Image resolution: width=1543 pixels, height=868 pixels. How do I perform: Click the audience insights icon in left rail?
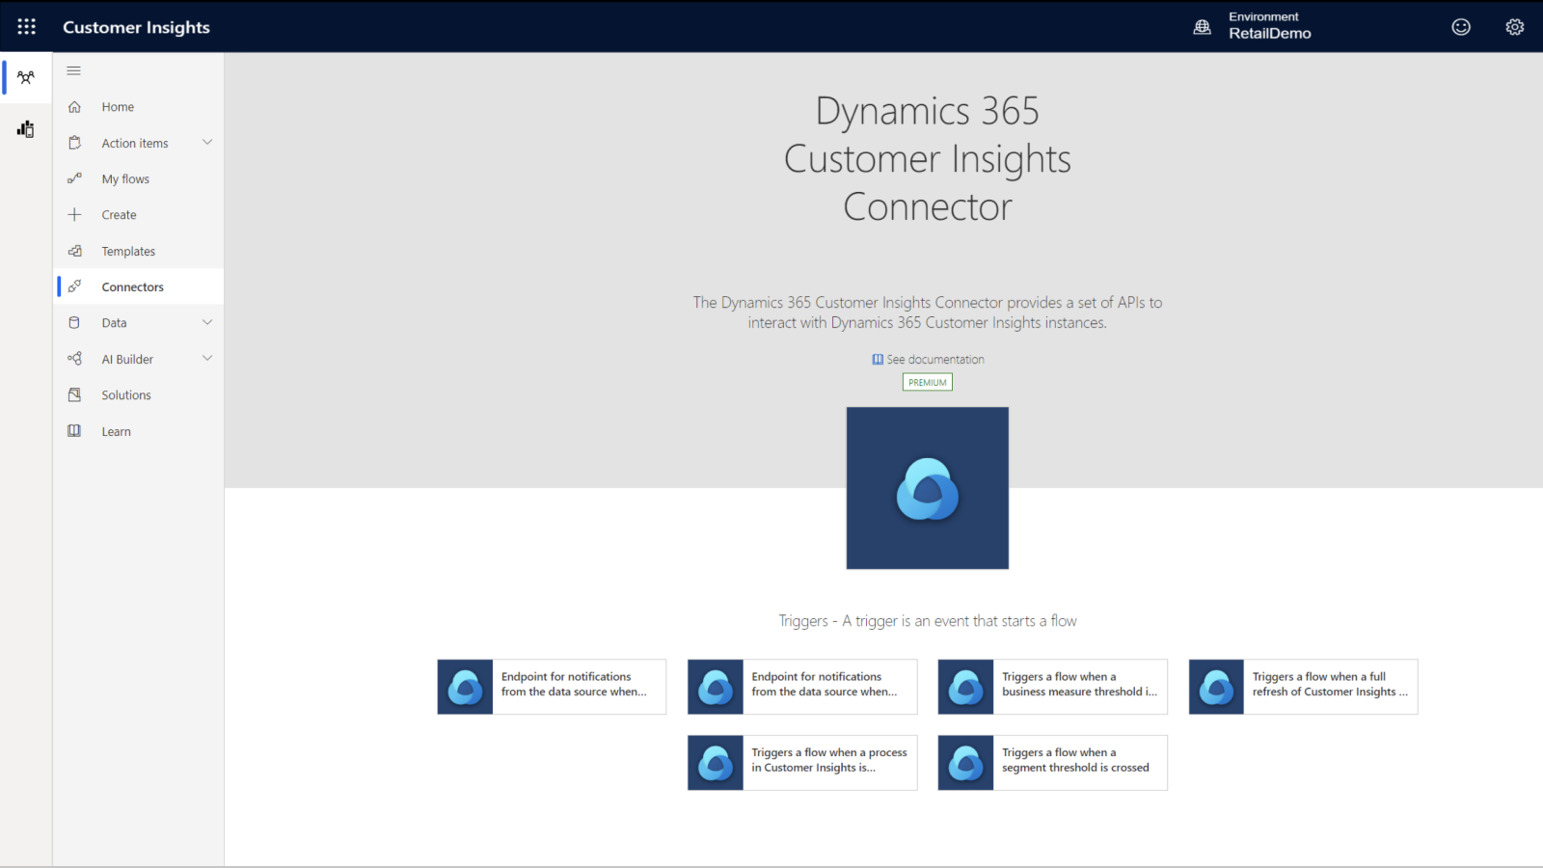coord(26,77)
